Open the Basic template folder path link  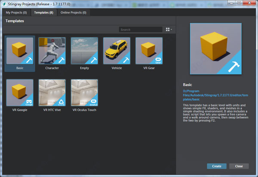(215, 95)
